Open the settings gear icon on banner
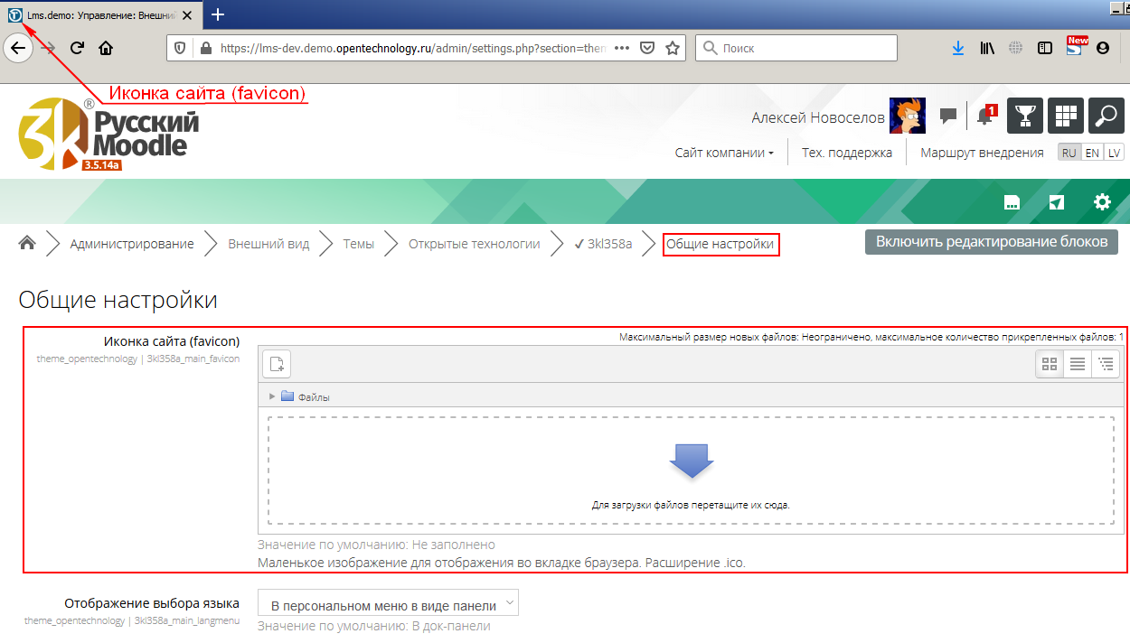The height and width of the screenshot is (643, 1130). (x=1102, y=202)
